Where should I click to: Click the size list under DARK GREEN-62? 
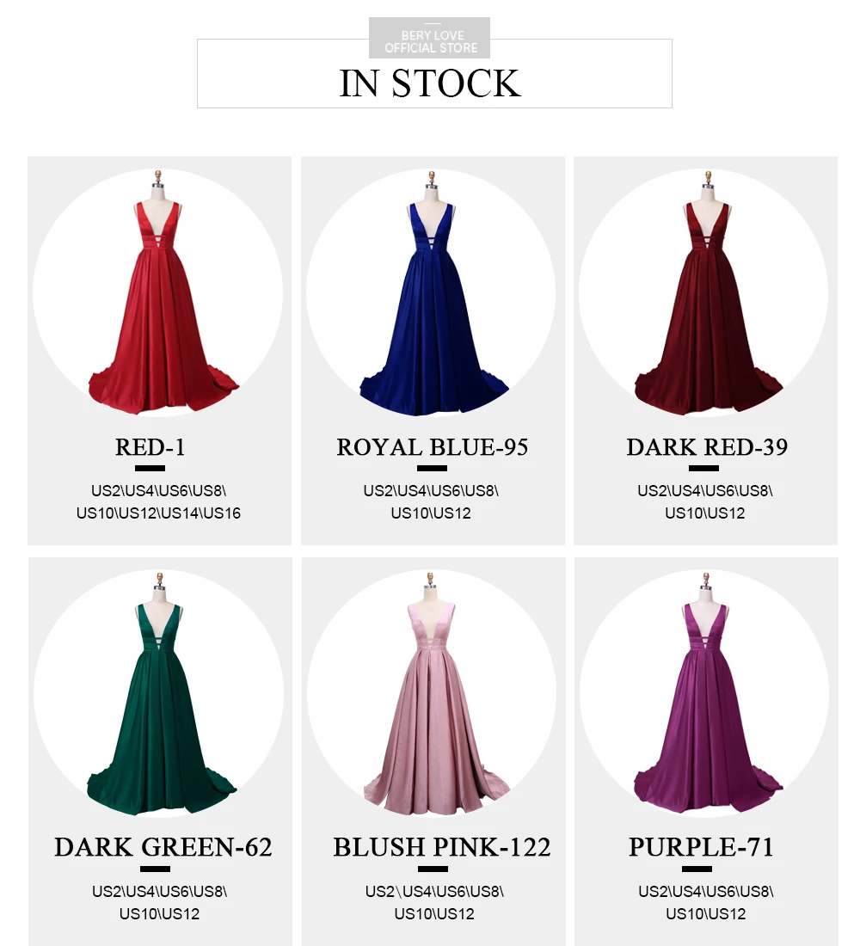click(159, 902)
